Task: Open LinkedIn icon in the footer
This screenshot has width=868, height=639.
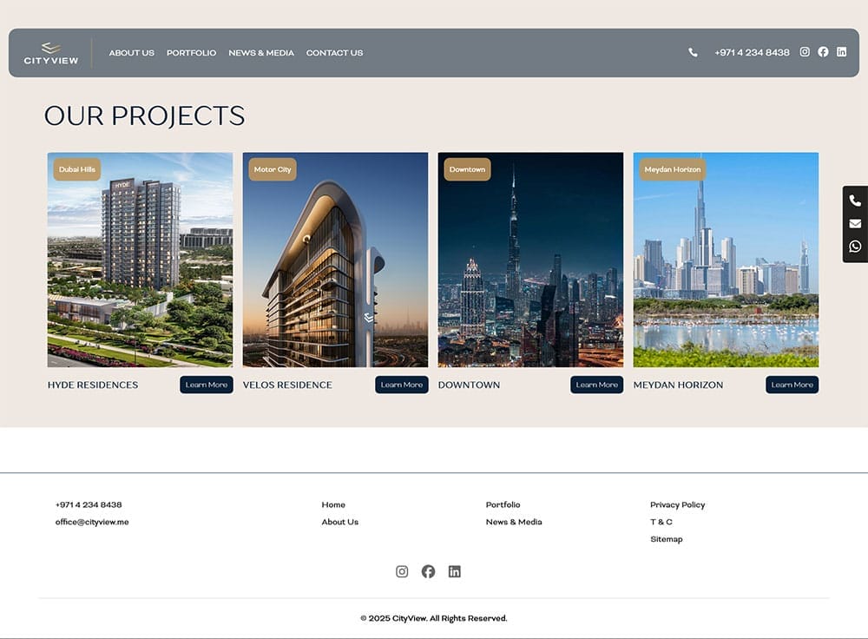Action: coord(454,571)
